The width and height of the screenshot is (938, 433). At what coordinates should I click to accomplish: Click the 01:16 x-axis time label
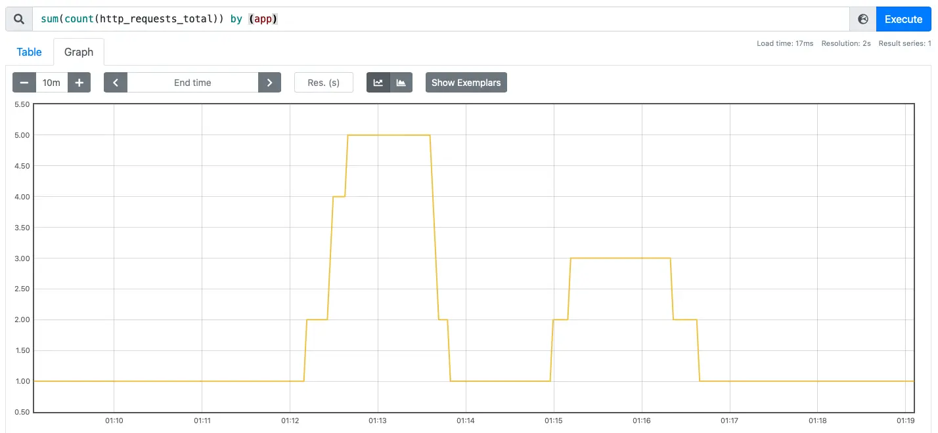click(x=641, y=421)
